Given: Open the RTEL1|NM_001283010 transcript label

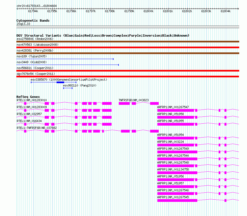Looking at the screenshot, I should [32, 100].
